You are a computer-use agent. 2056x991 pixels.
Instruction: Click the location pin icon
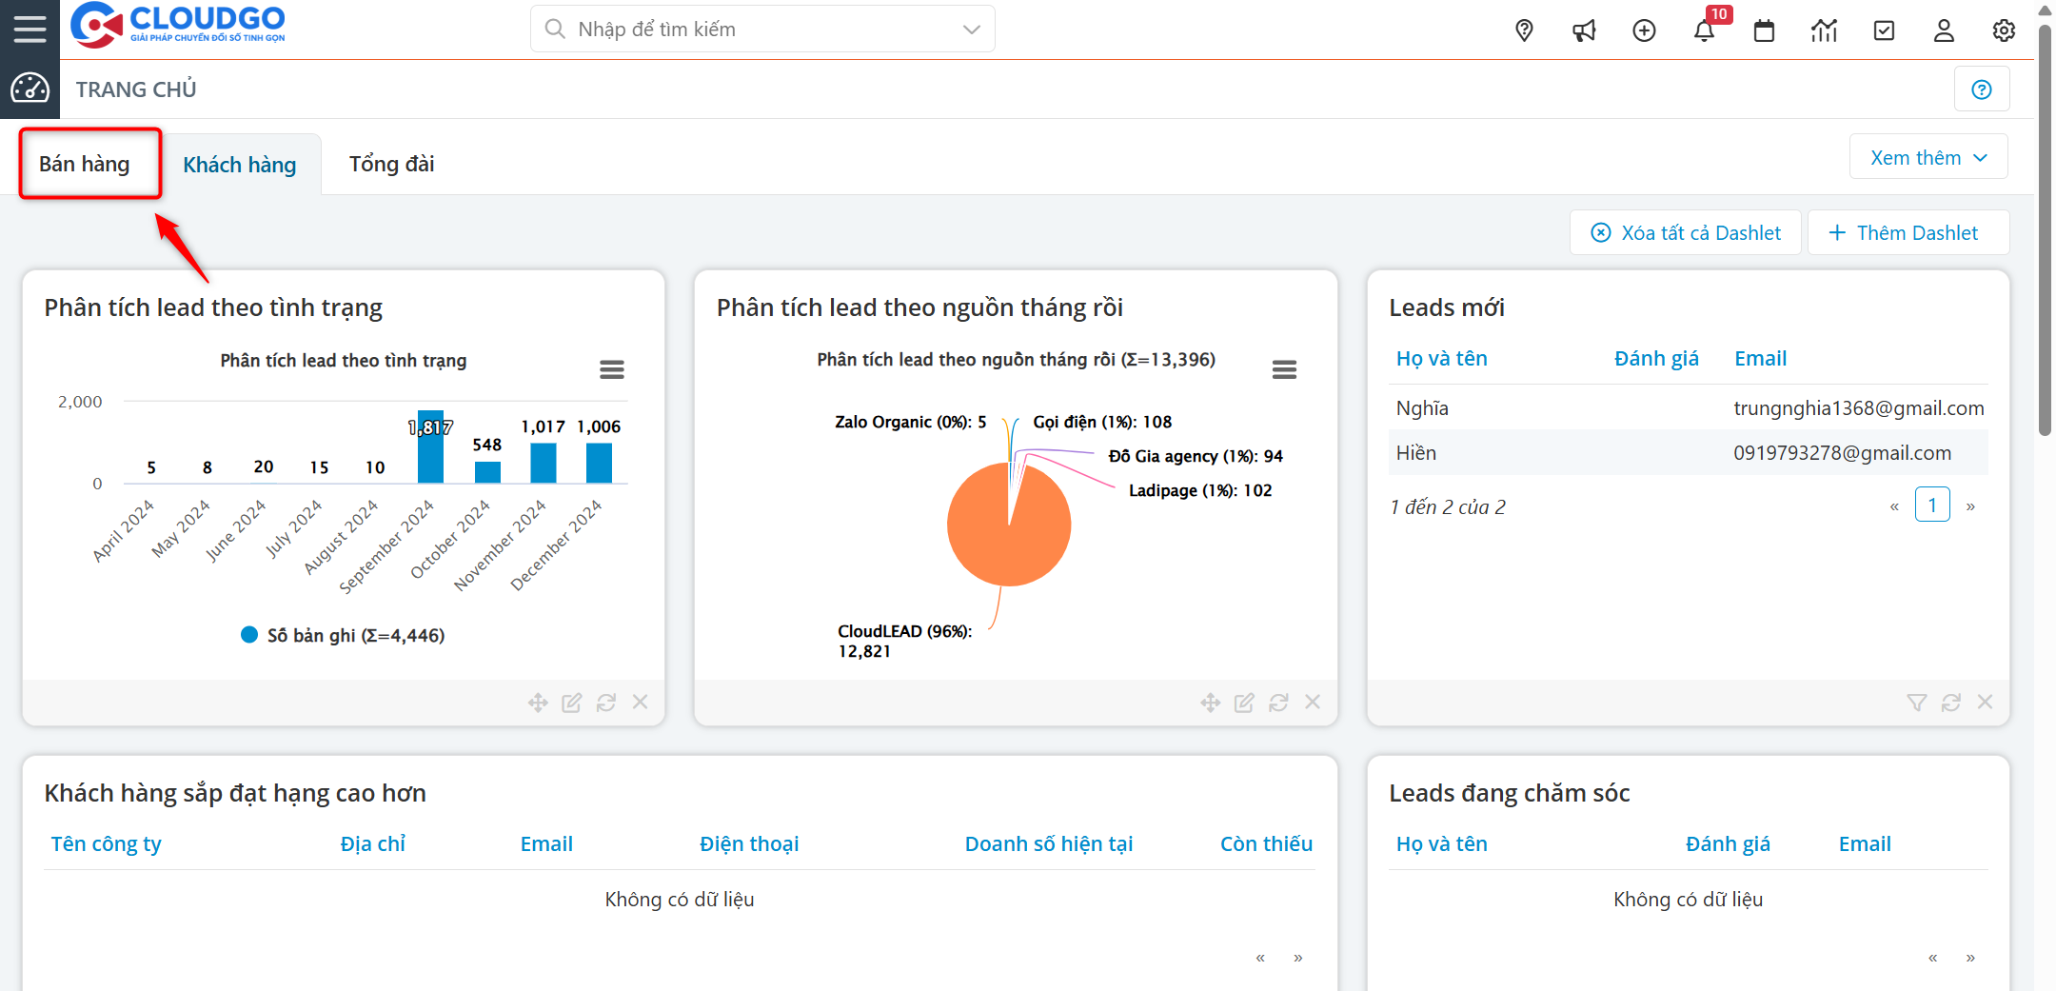click(x=1524, y=30)
